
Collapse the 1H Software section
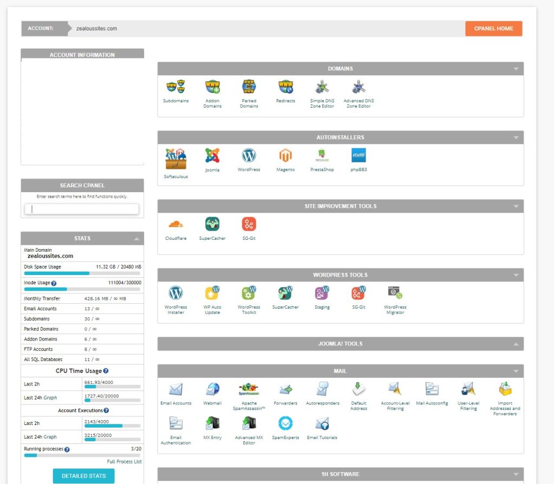pyautogui.click(x=516, y=474)
